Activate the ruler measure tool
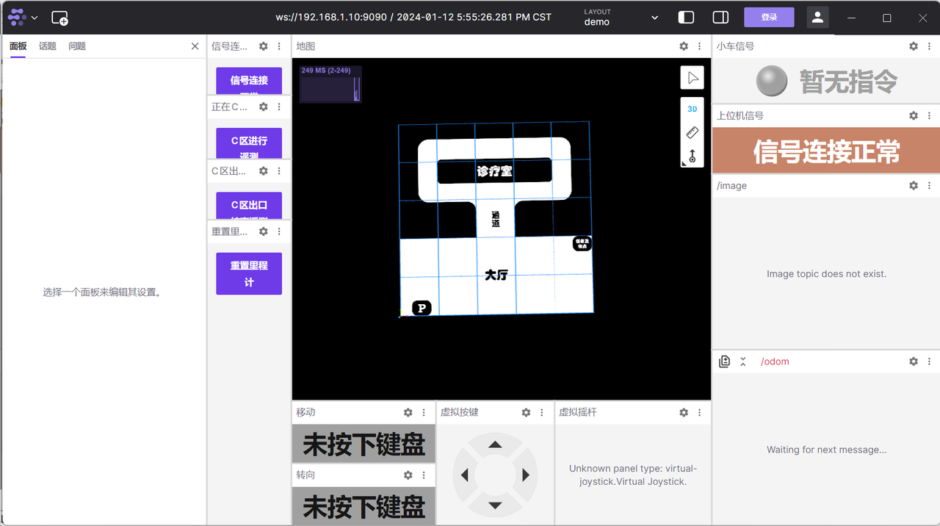The image size is (940, 526). click(692, 133)
